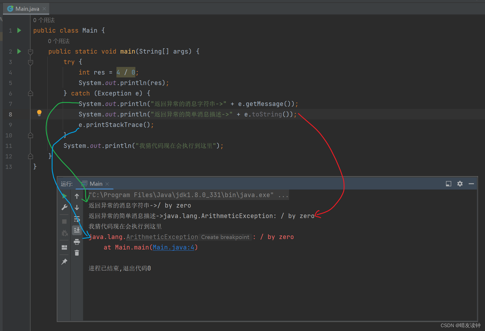Open the Run tool window settings gear
This screenshot has width=485, height=331.
click(460, 184)
